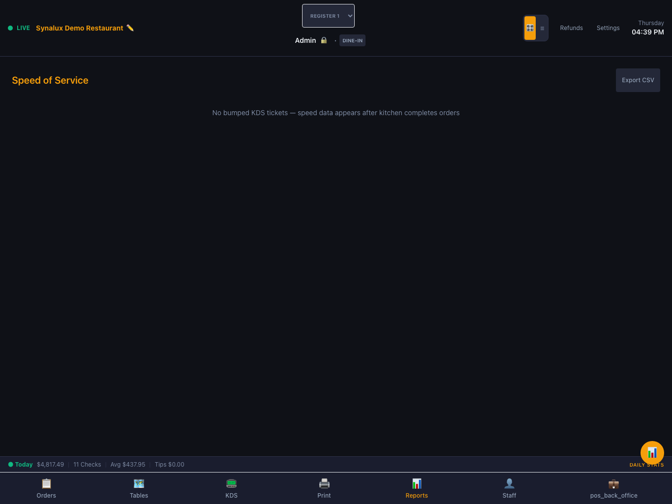Click the LIVE status indicator
Viewport: 672px width, 504px height.
click(x=19, y=28)
